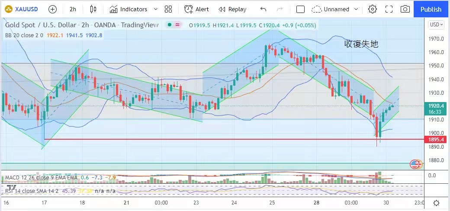Open chart settings gear icon

pos(372,9)
